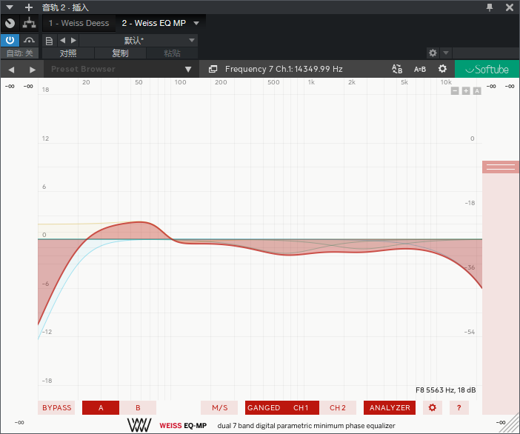Click the Softube logo

click(x=487, y=69)
